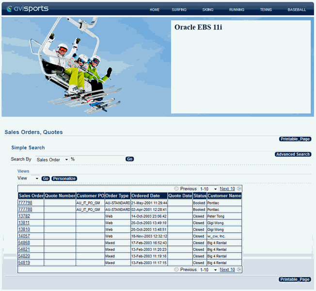
Task: Open the bottom 1-10 range dropdown
Action: [208, 270]
